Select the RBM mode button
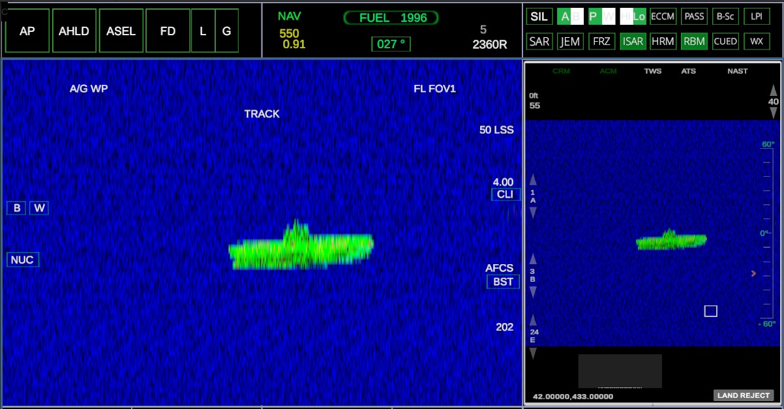 [694, 41]
